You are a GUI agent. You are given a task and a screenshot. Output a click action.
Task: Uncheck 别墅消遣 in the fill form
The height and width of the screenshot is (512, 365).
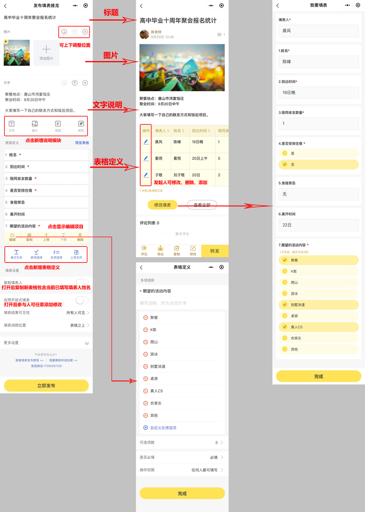coord(318,305)
